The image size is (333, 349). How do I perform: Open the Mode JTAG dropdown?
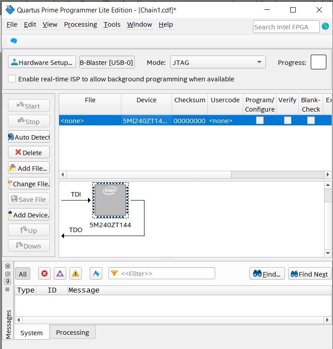[218, 62]
